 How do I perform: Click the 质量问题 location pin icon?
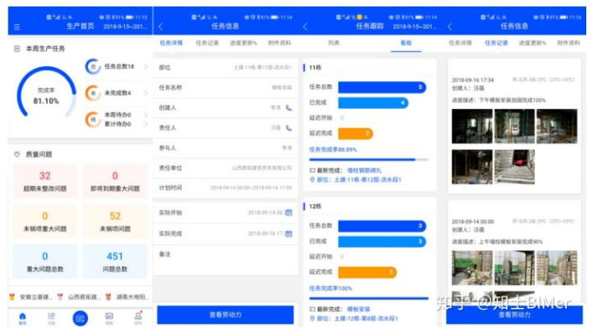17,154
